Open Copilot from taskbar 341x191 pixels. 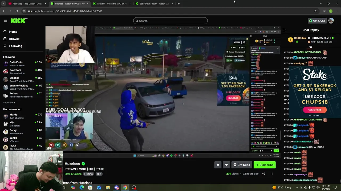pyautogui.click(x=73, y=188)
